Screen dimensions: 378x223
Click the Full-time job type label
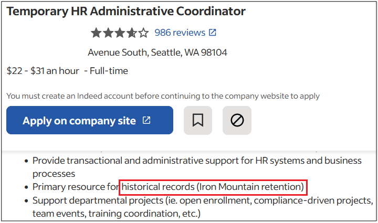(x=109, y=71)
